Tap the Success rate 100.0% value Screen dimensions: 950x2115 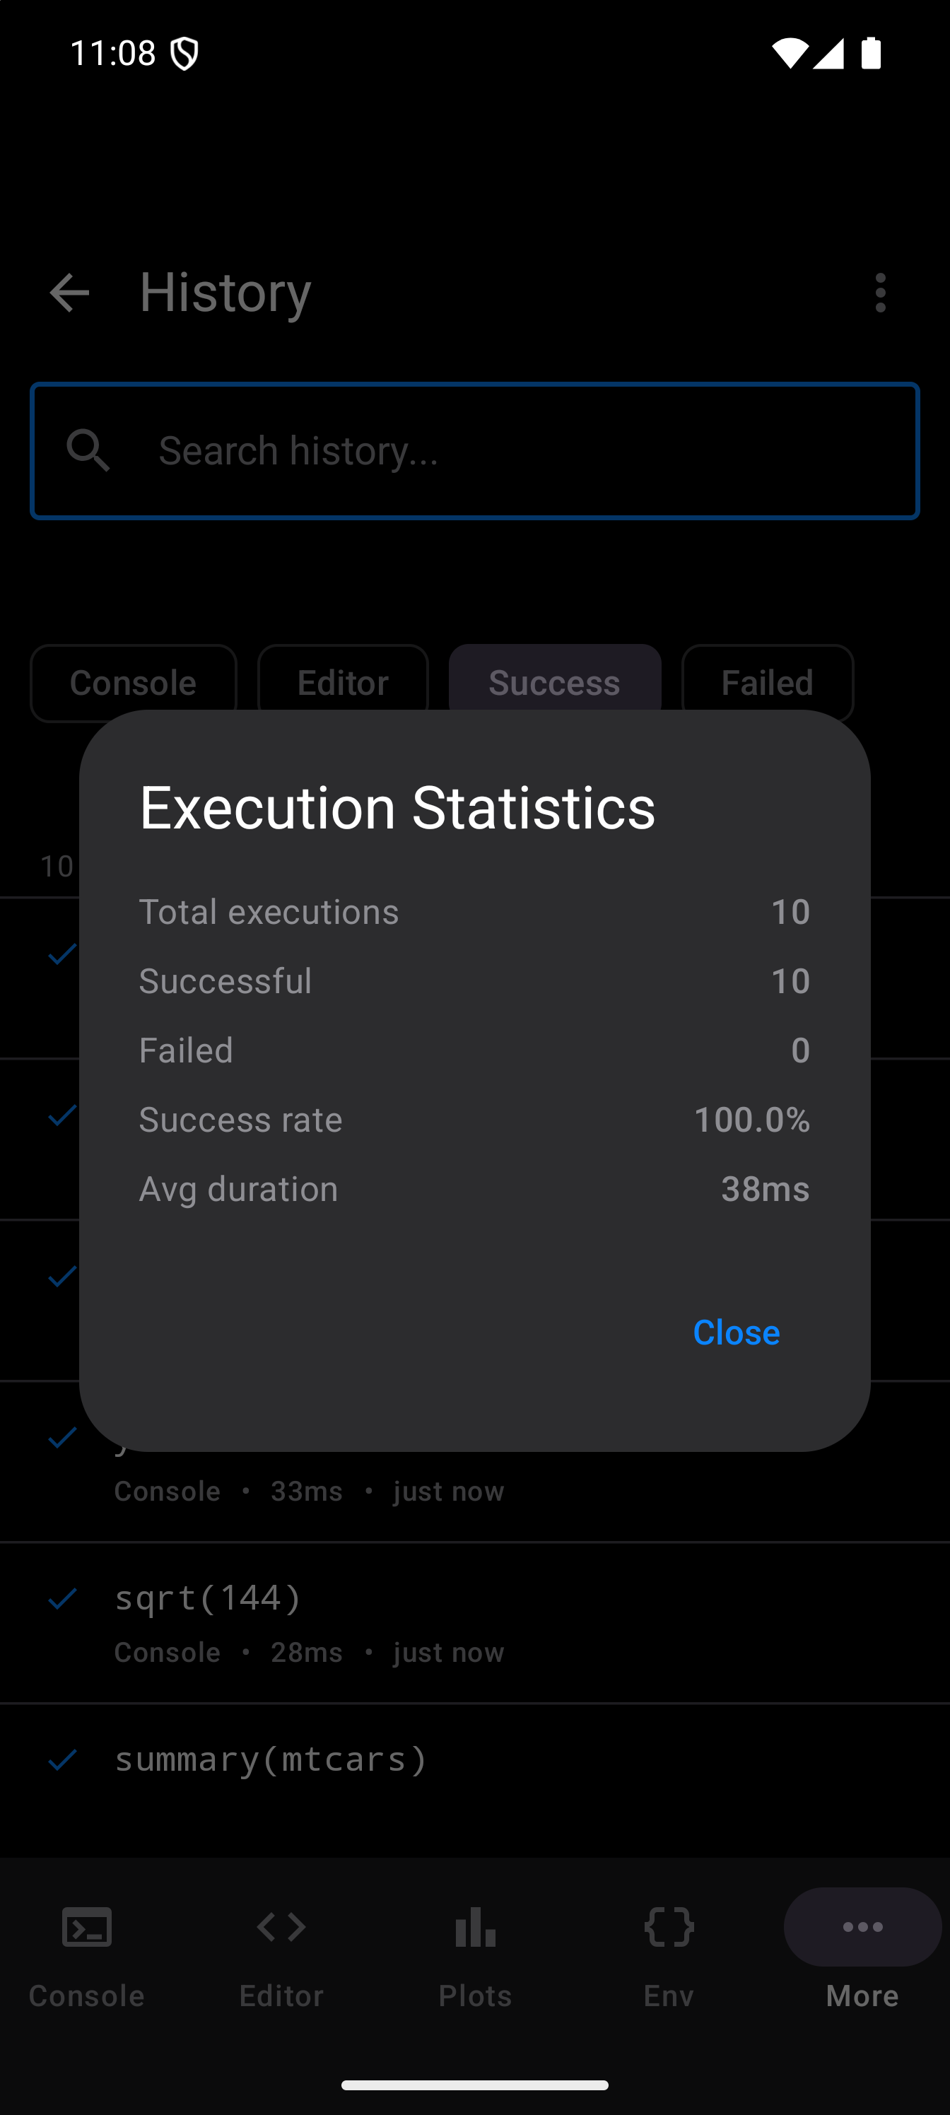pyautogui.click(x=751, y=1120)
